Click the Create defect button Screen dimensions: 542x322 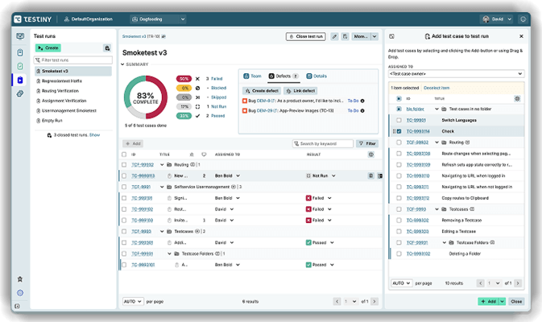pos(262,90)
